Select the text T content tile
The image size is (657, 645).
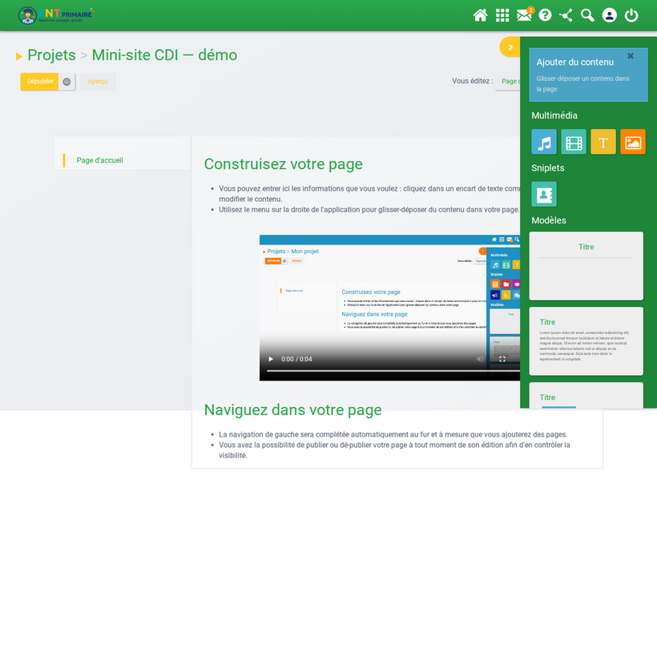coord(603,142)
